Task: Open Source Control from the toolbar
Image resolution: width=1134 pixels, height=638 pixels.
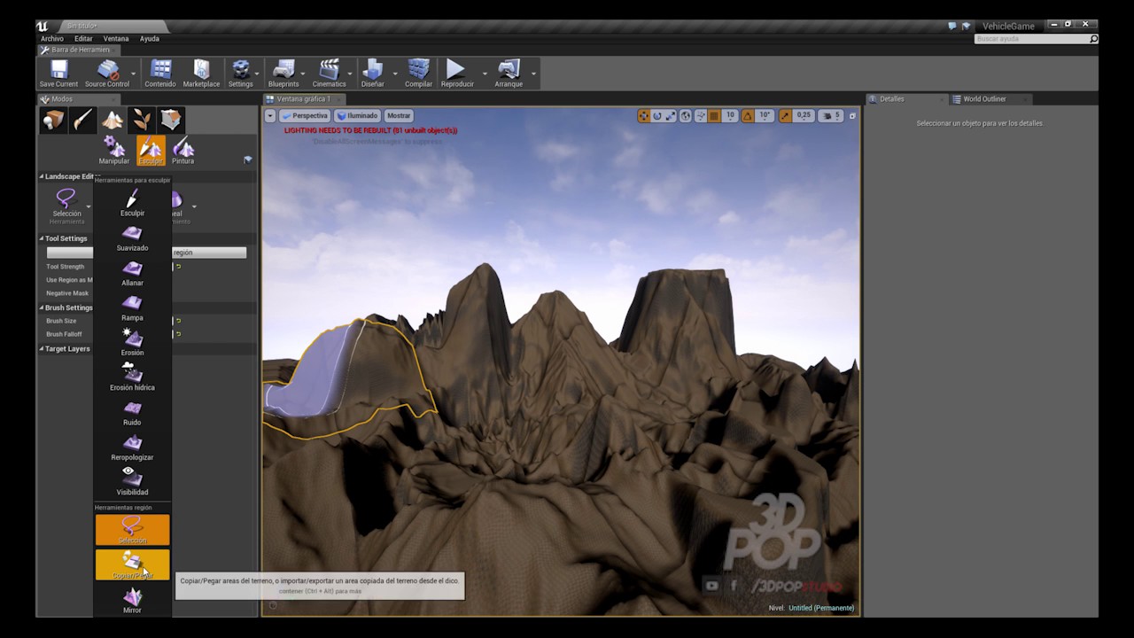Action: tap(107, 74)
